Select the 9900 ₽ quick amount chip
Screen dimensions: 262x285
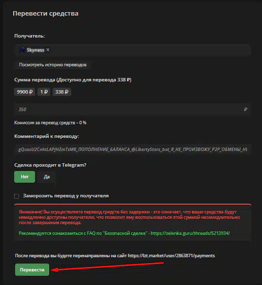pyautogui.click(x=25, y=92)
